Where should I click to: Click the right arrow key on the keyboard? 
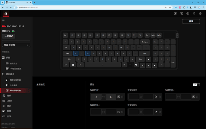point(154,65)
